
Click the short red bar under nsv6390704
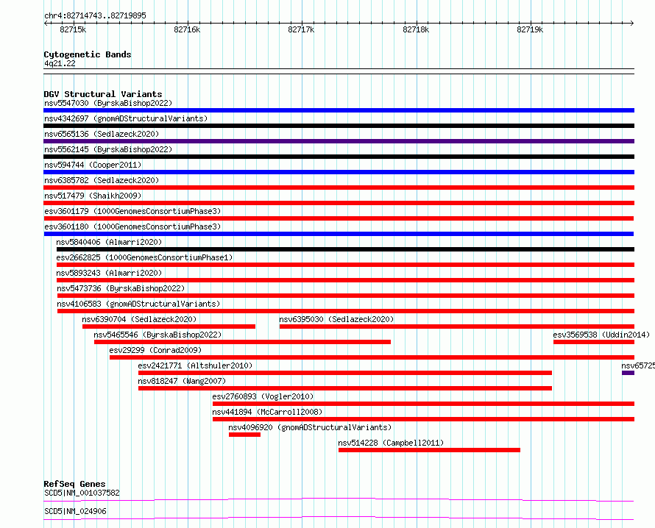169,327
